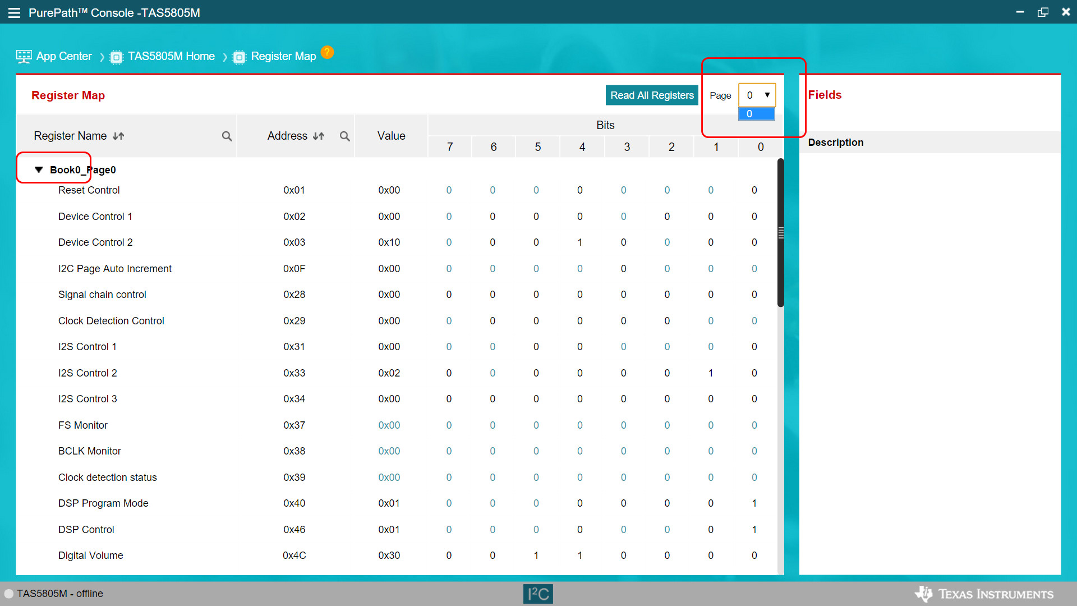
Task: Click the Register Map chip icon
Action: (239, 57)
